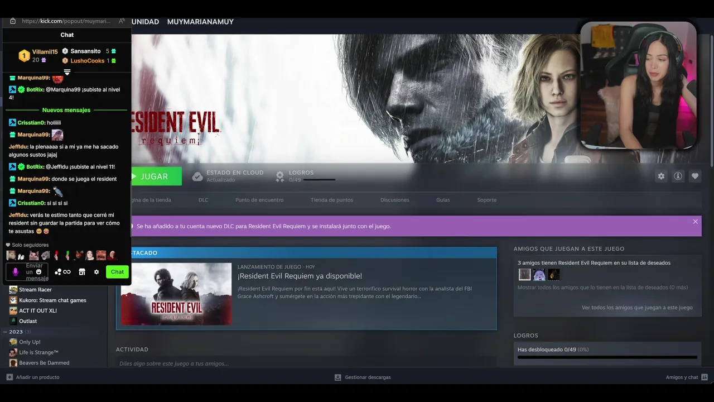Open Kick chat settings gear
Viewport: 714px width, 402px height.
coord(97,272)
